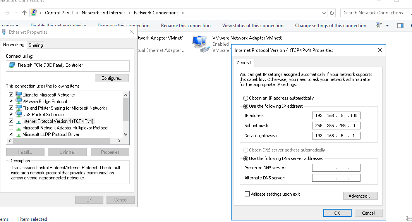Click the Subnet mask field
Screen dimensions: 412x222
pyautogui.click(x=336, y=126)
